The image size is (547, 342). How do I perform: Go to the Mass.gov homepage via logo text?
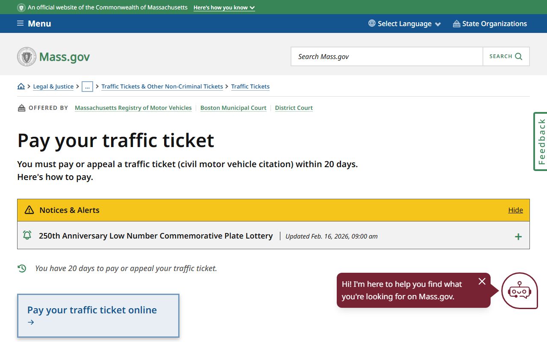[65, 57]
